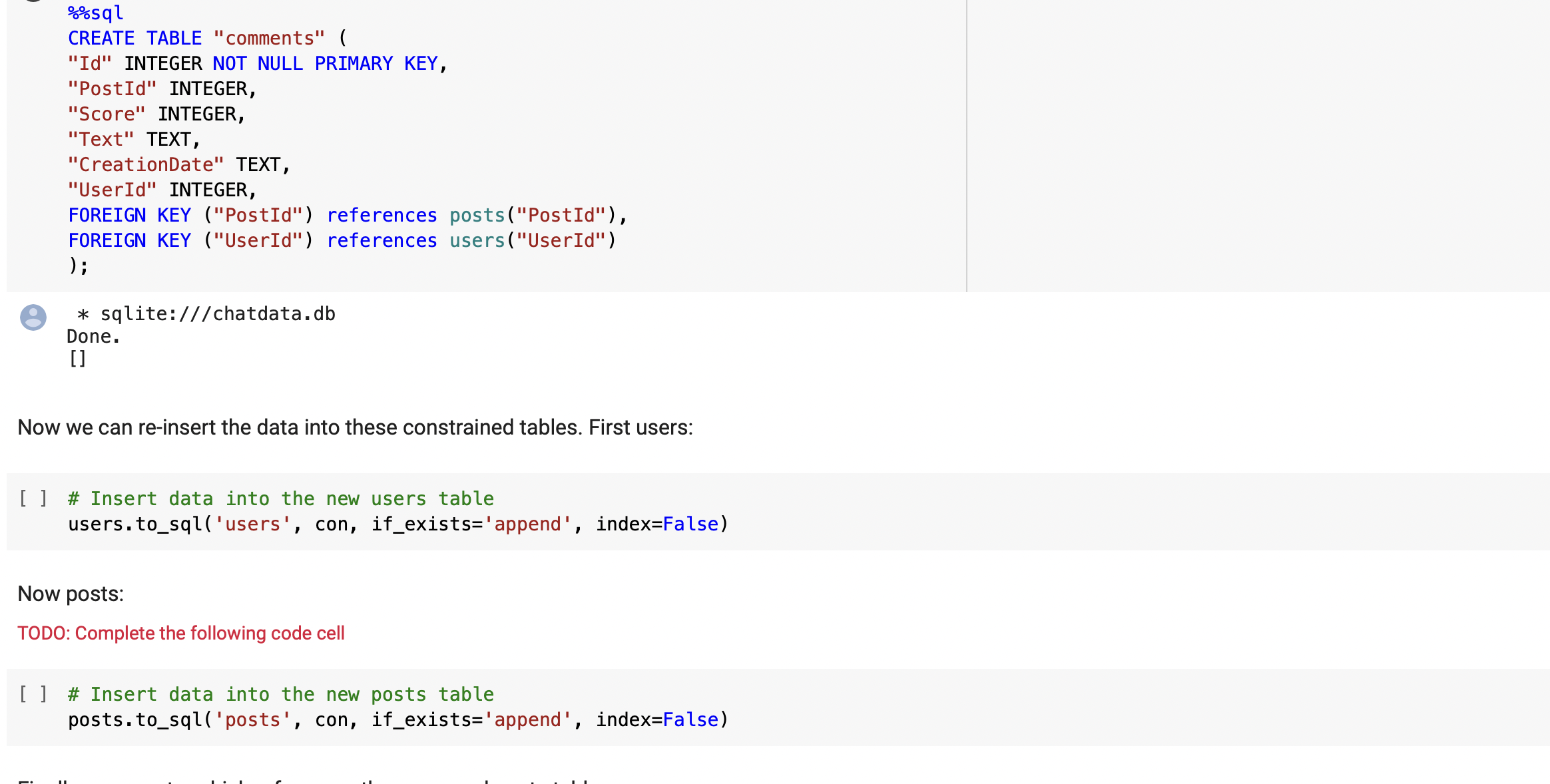The image size is (1550, 784).
Task: Click the Done. output text
Action: coord(93,337)
